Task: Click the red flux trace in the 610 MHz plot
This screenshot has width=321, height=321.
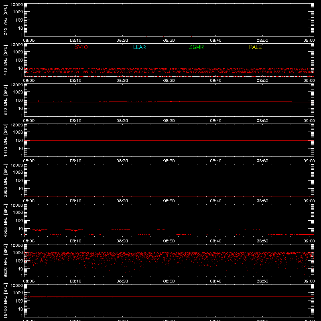Action: click(x=169, y=102)
